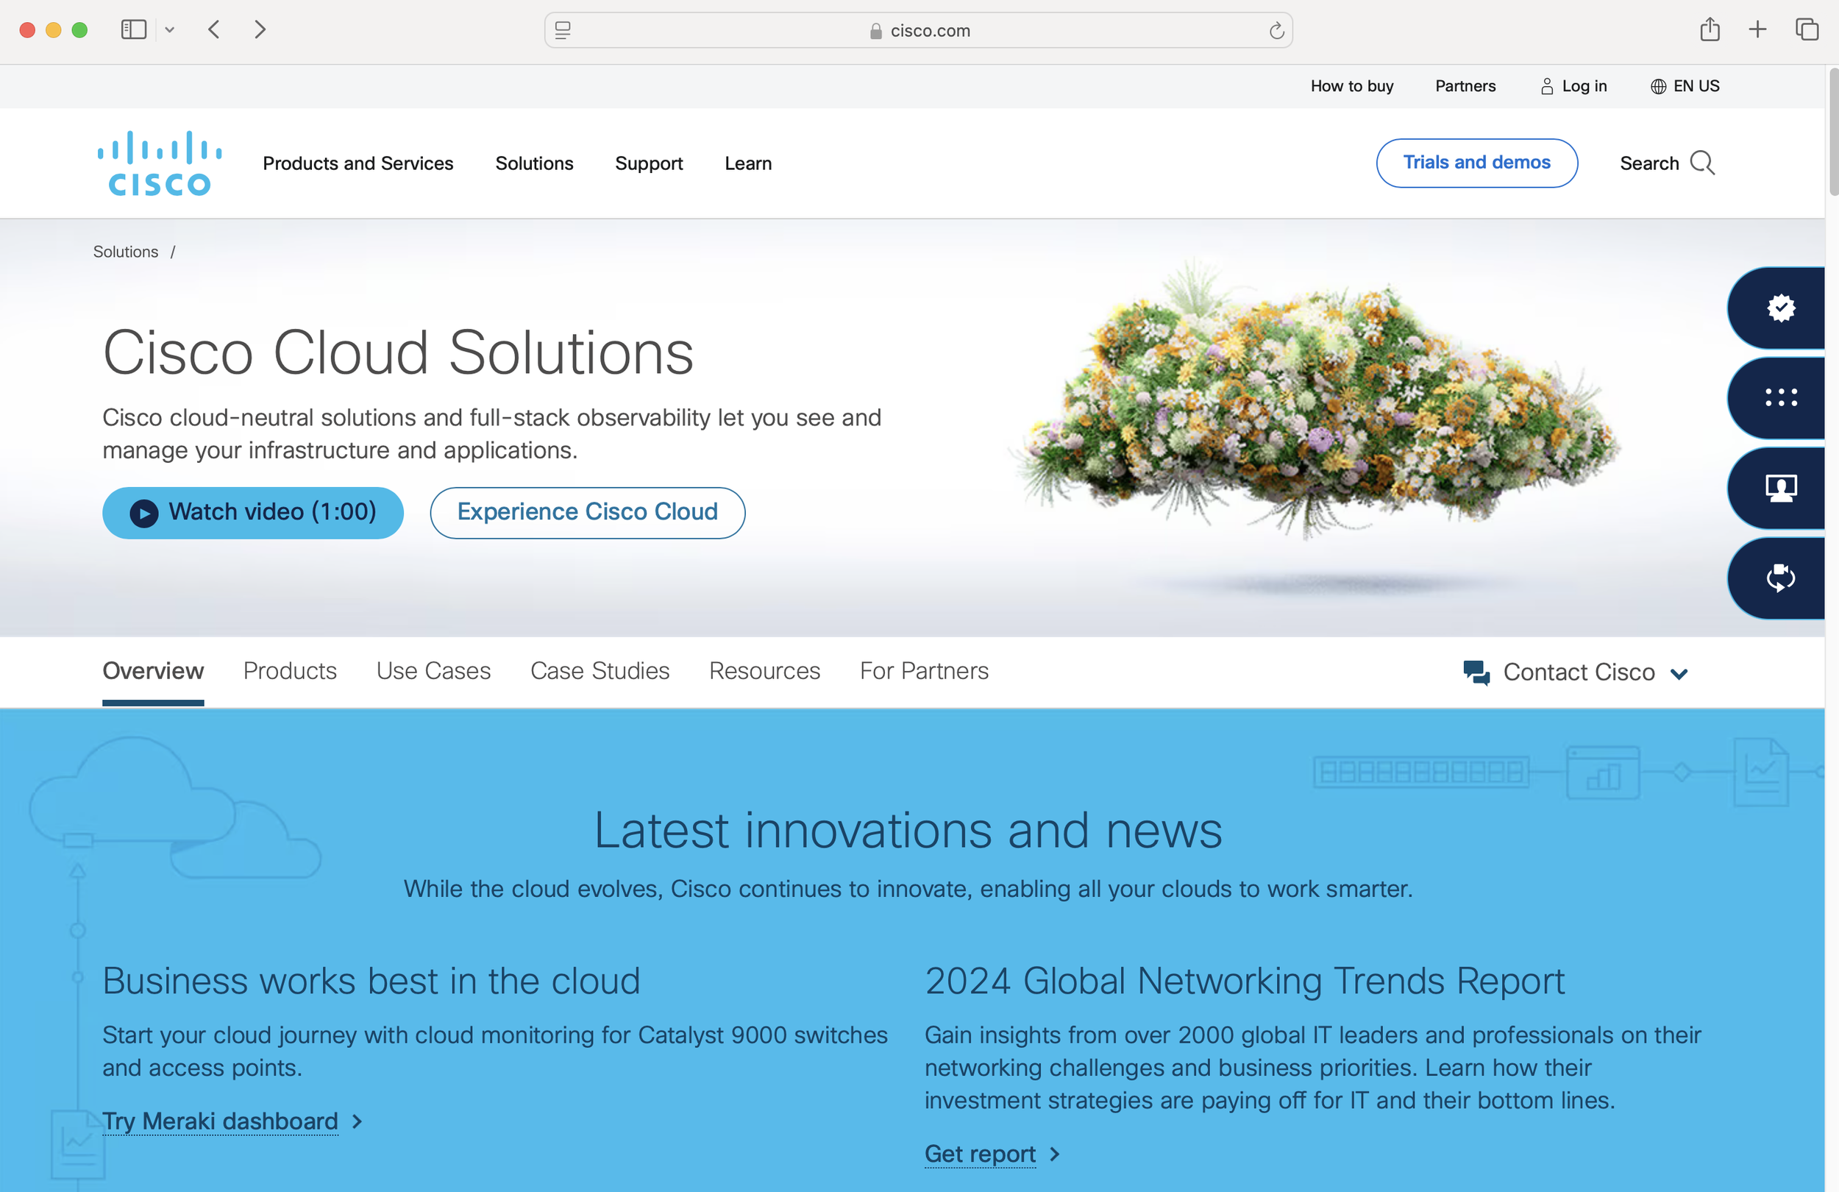Open the Safari tab overview
The height and width of the screenshot is (1192, 1839).
(x=1807, y=30)
